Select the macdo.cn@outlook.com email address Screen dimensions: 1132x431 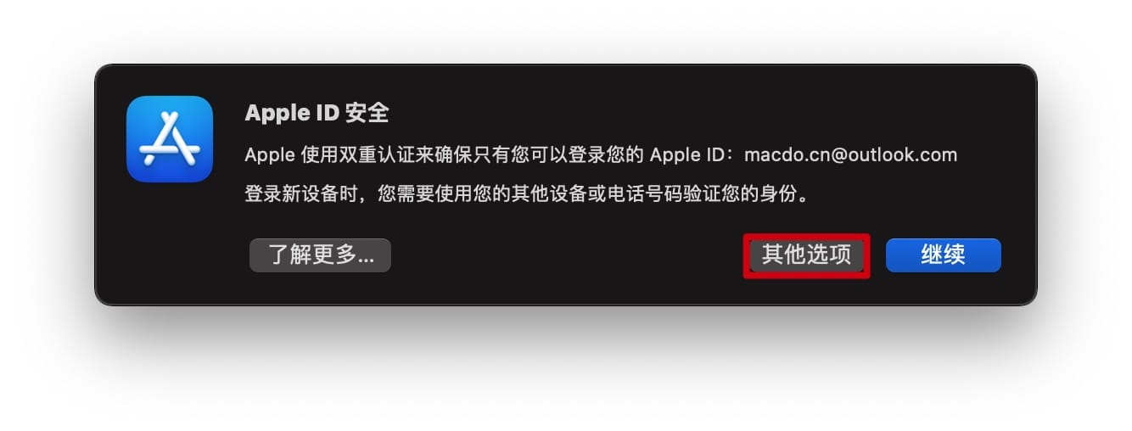click(850, 155)
